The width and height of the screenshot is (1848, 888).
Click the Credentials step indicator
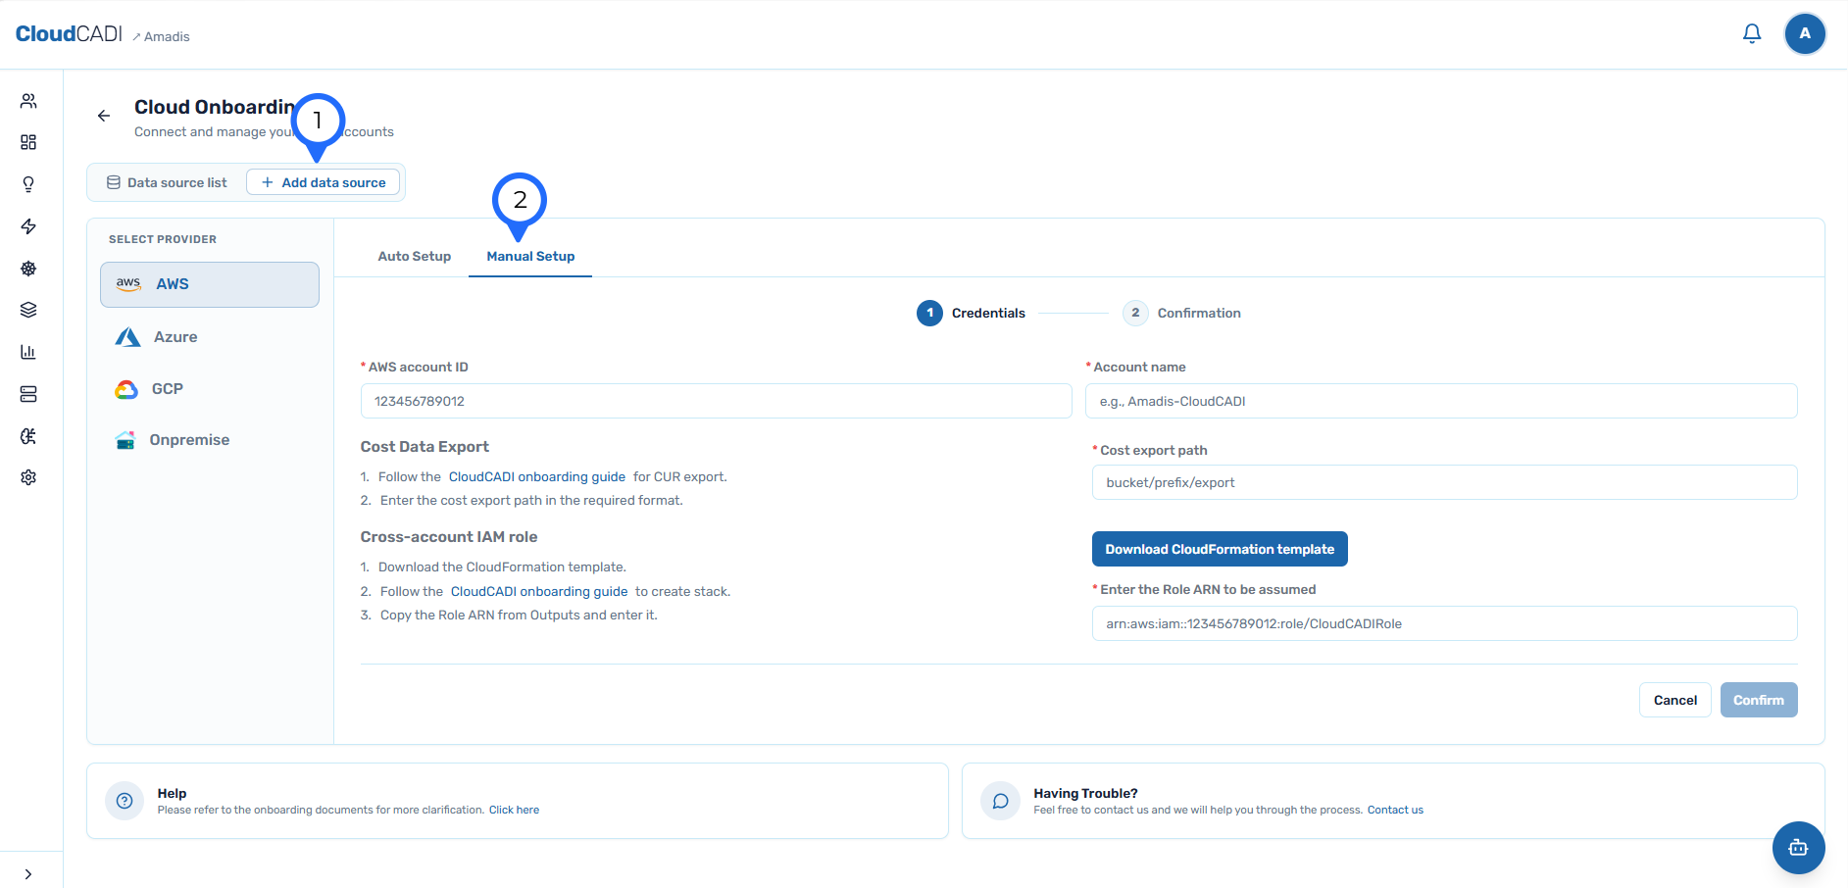coord(971,314)
